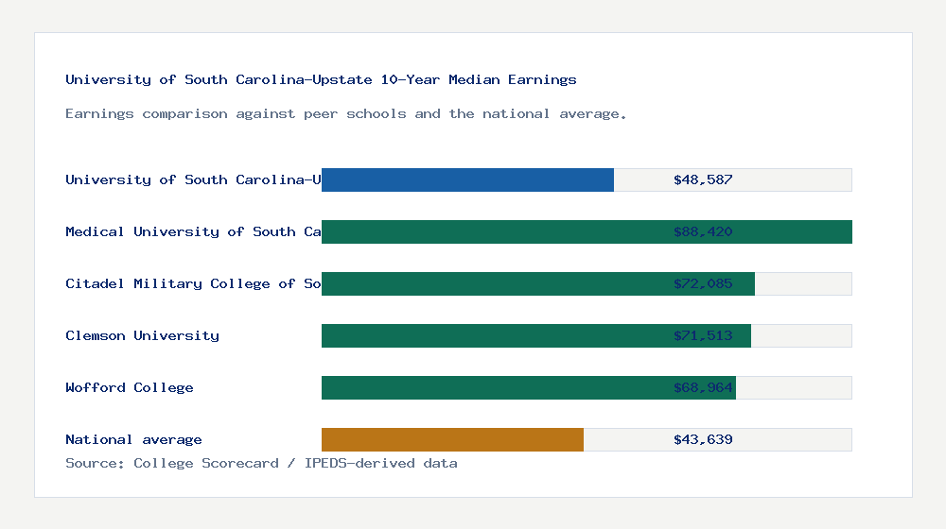
Task: Click the $71,513 value
Action: coord(703,335)
